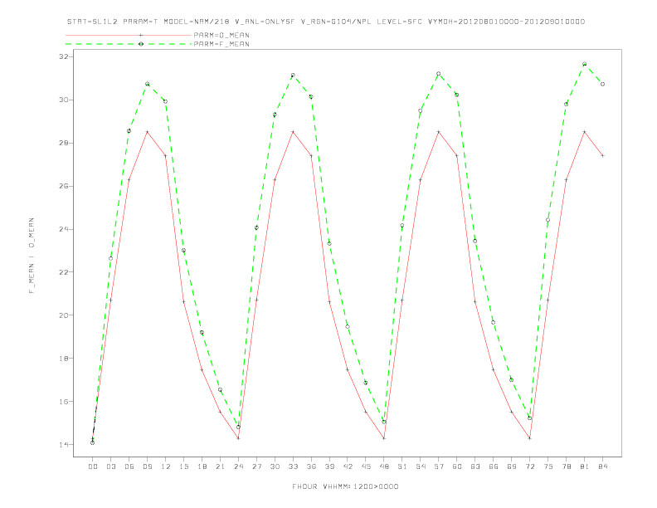Screen dimensions: 657x508
Task: Click y-axis tick value 28
Action: [x=63, y=143]
